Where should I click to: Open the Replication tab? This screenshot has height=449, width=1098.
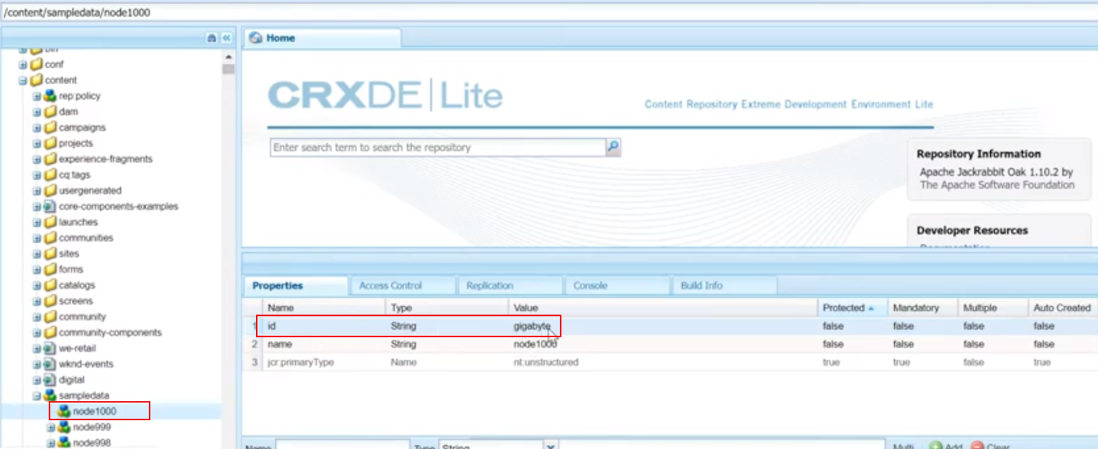click(510, 285)
